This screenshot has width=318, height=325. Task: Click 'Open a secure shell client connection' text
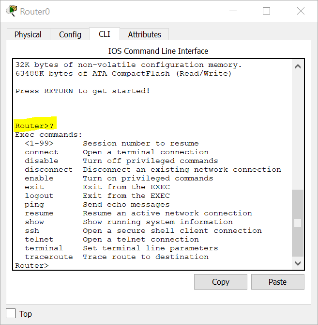(x=172, y=231)
